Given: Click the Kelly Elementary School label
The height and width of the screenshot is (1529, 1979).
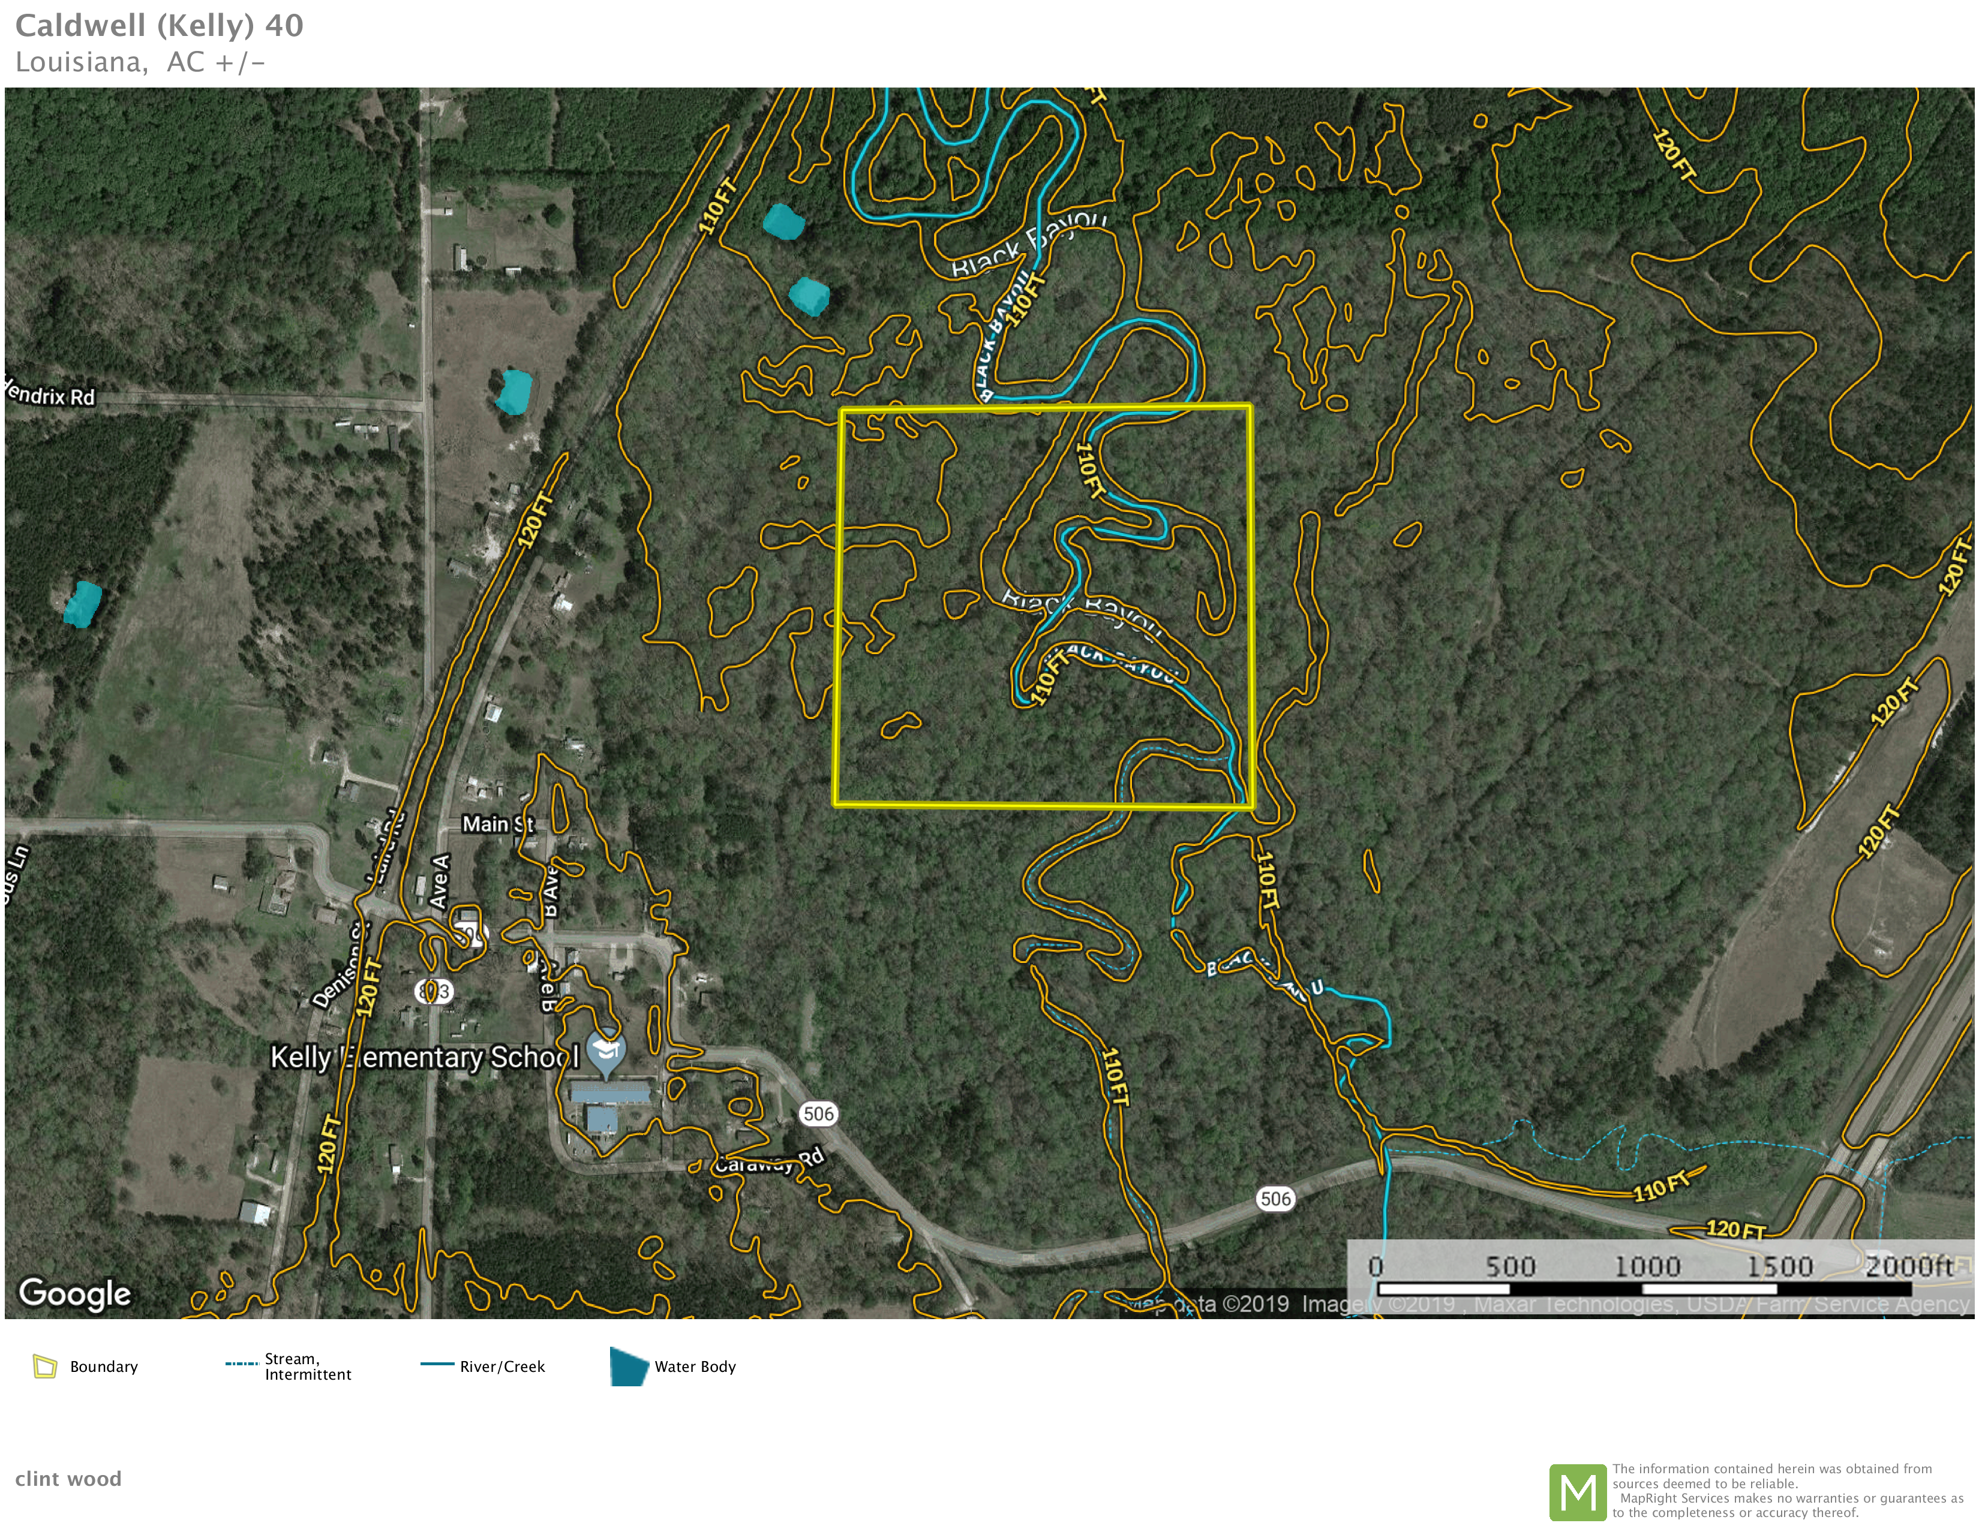Looking at the screenshot, I should pos(424,1058).
